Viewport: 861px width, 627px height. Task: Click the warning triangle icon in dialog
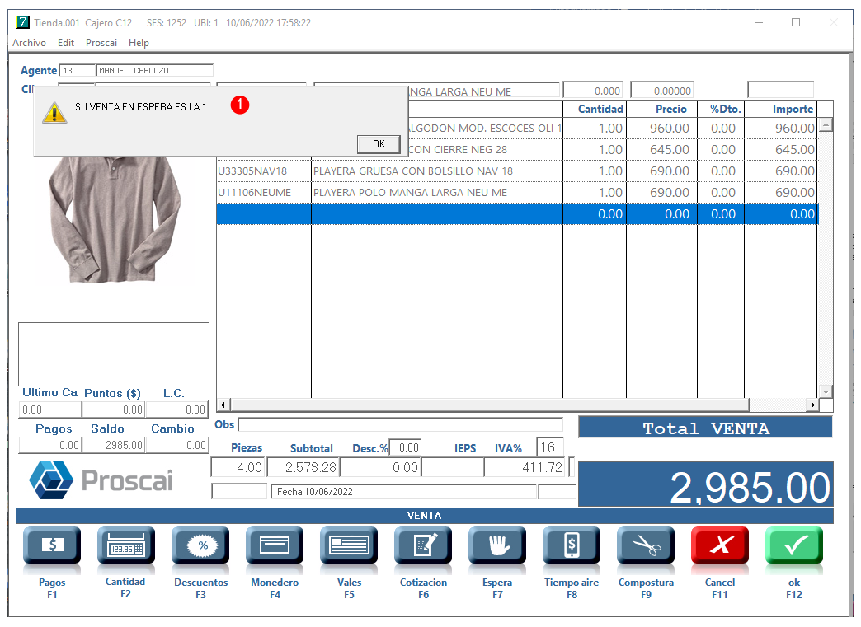pyautogui.click(x=54, y=112)
